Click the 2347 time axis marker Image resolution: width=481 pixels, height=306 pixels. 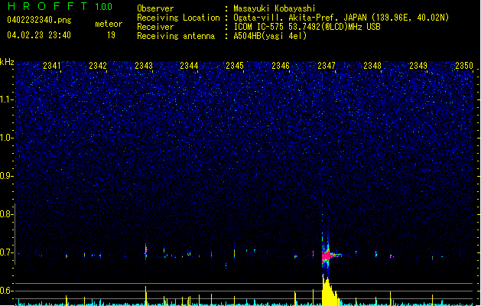(x=327, y=66)
